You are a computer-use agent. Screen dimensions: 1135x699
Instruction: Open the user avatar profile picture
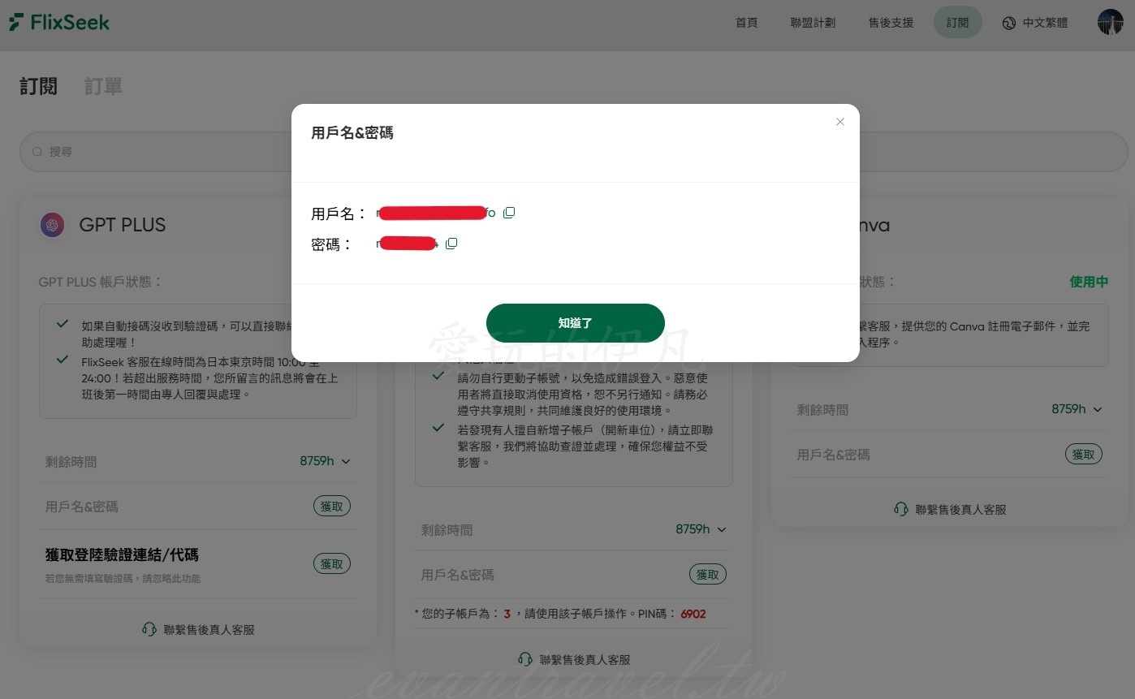1110,23
